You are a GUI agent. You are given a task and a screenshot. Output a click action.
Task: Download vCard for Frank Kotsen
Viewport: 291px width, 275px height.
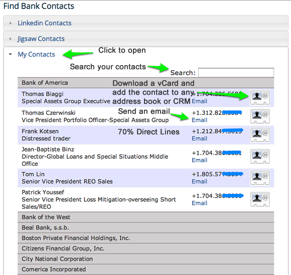tap(260, 135)
